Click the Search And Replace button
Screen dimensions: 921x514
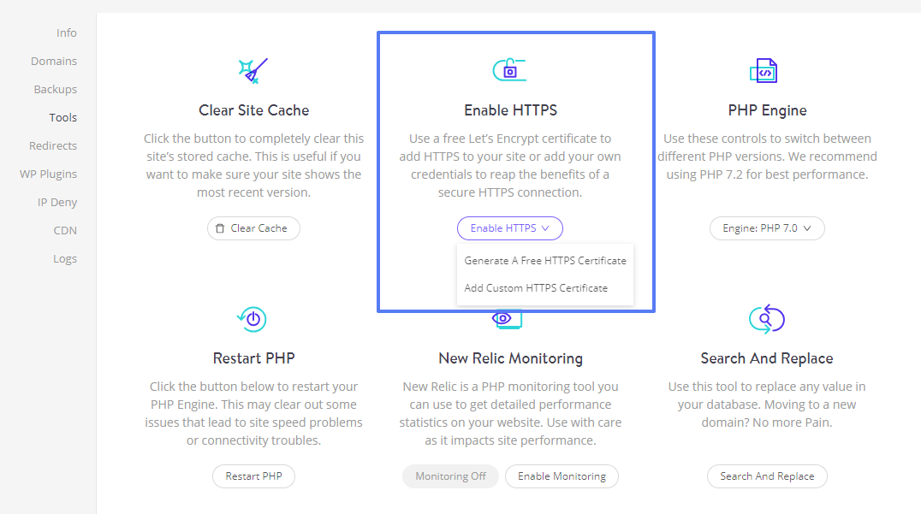(x=767, y=476)
